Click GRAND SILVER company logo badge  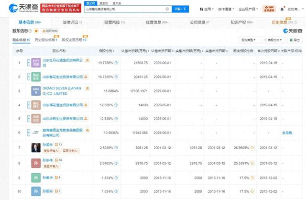(x=36, y=89)
